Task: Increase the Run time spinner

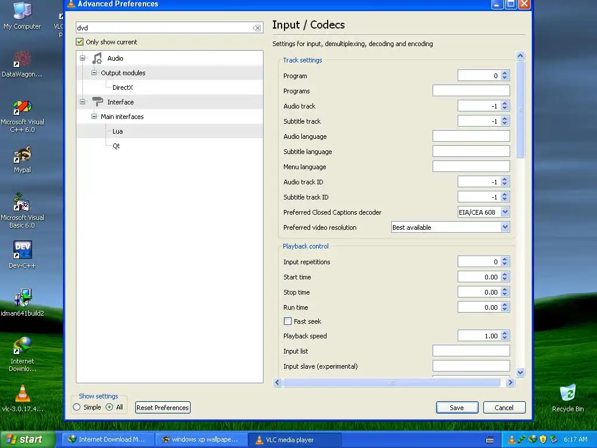Action: (505, 304)
